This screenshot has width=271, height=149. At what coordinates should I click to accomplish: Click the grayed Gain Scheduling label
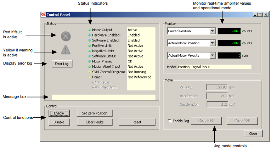(105, 87)
